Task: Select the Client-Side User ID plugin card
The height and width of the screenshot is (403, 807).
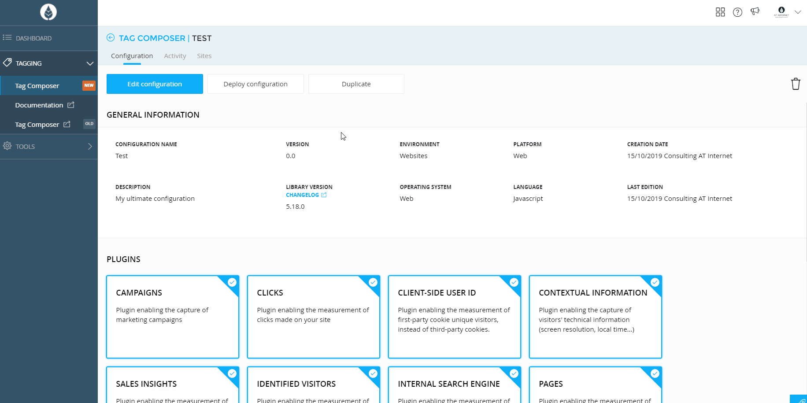Action: (454, 317)
